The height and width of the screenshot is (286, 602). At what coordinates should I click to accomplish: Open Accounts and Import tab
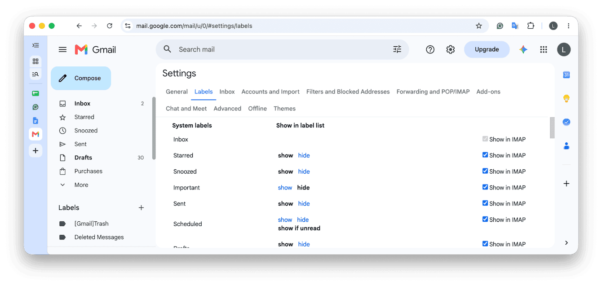(x=270, y=92)
